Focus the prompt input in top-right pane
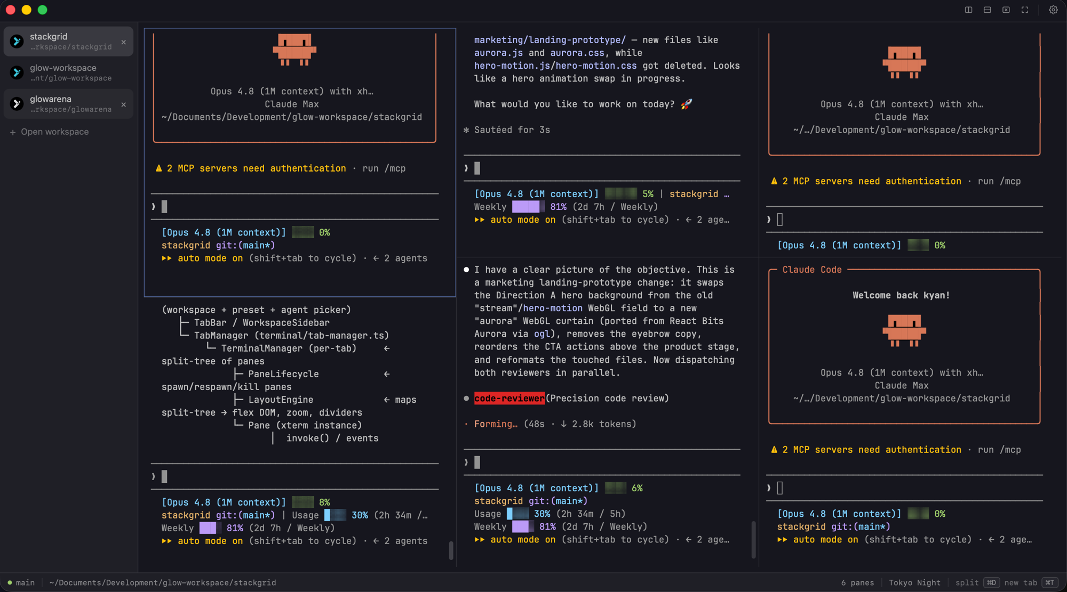Screen dimensions: 1067x592 [x=904, y=220]
